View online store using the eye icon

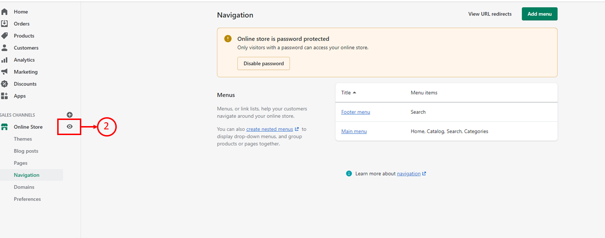tap(69, 127)
